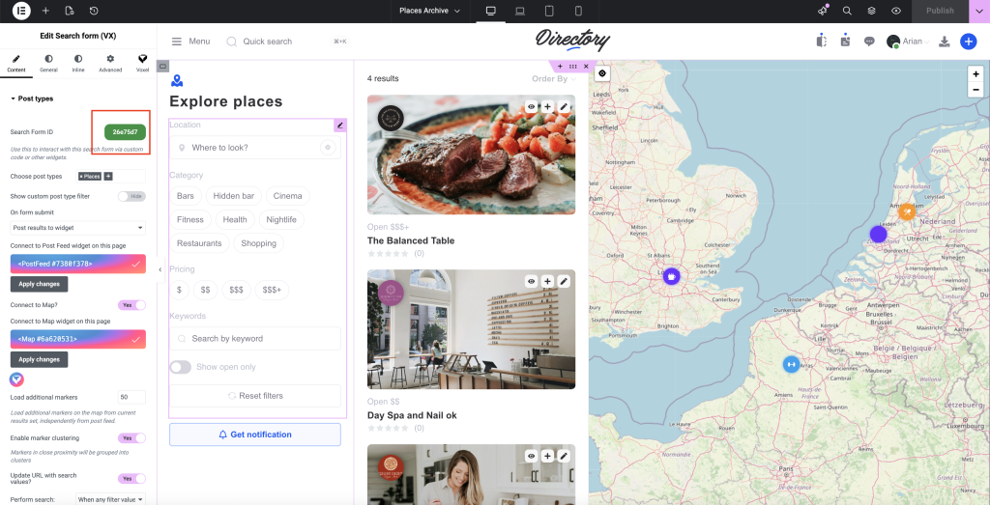Viewport: 990px width, 505px height.
Task: Toggle Connect to Map switch
Action: (131, 305)
